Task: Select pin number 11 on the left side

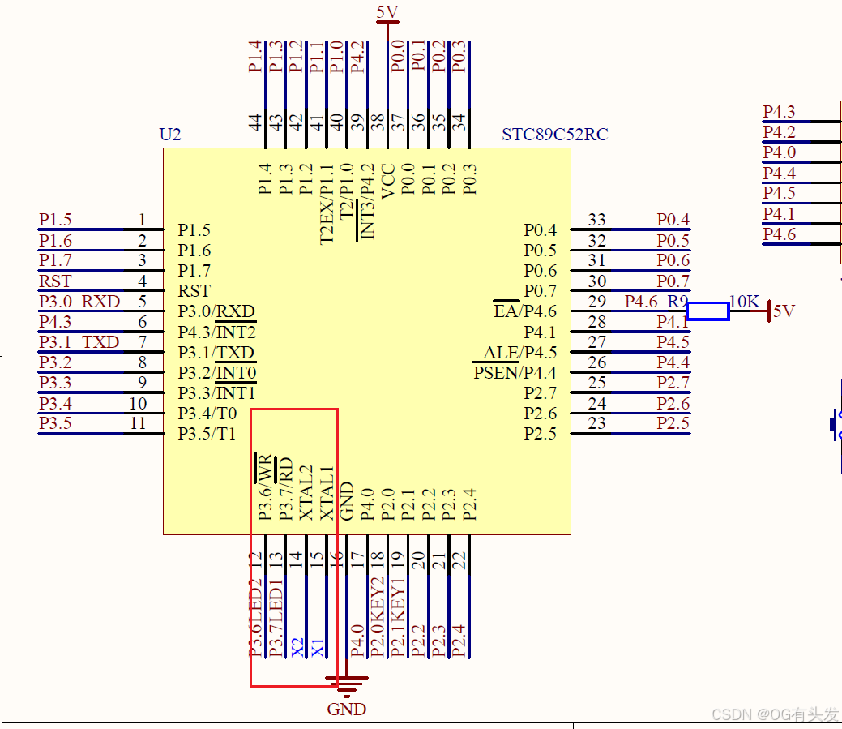Action: [x=138, y=423]
